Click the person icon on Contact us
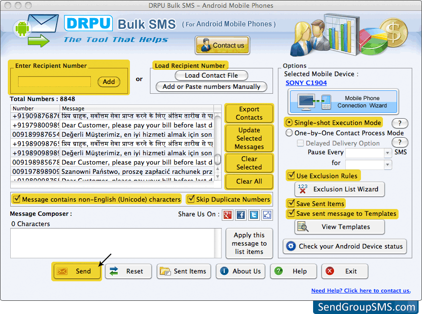Screen dimensions: 422x314 click(206, 45)
